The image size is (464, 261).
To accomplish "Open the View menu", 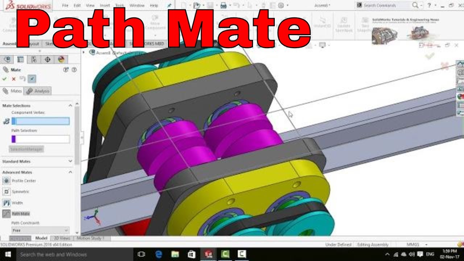I will tap(90, 5).
